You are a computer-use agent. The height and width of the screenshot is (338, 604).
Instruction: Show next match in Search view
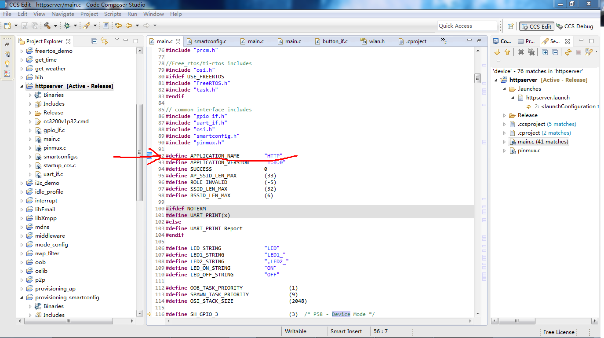[497, 52]
